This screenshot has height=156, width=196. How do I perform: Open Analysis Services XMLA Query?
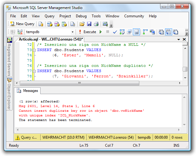[x=64, y=24]
